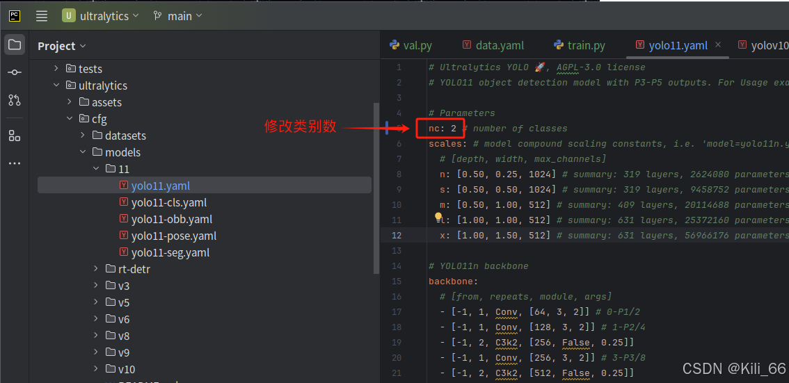The height and width of the screenshot is (383, 789).
Task: Open the Structure tool window icon
Action: click(x=15, y=136)
